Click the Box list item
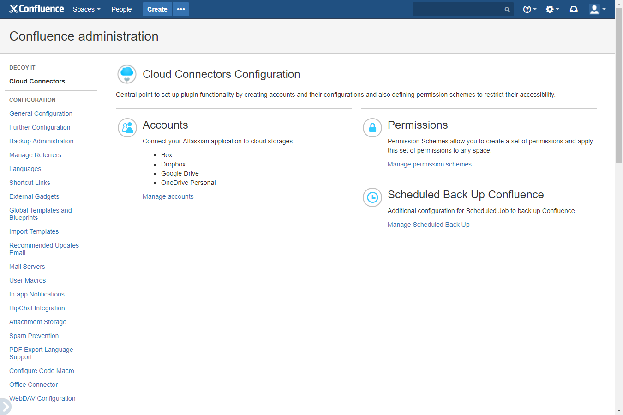 167,155
